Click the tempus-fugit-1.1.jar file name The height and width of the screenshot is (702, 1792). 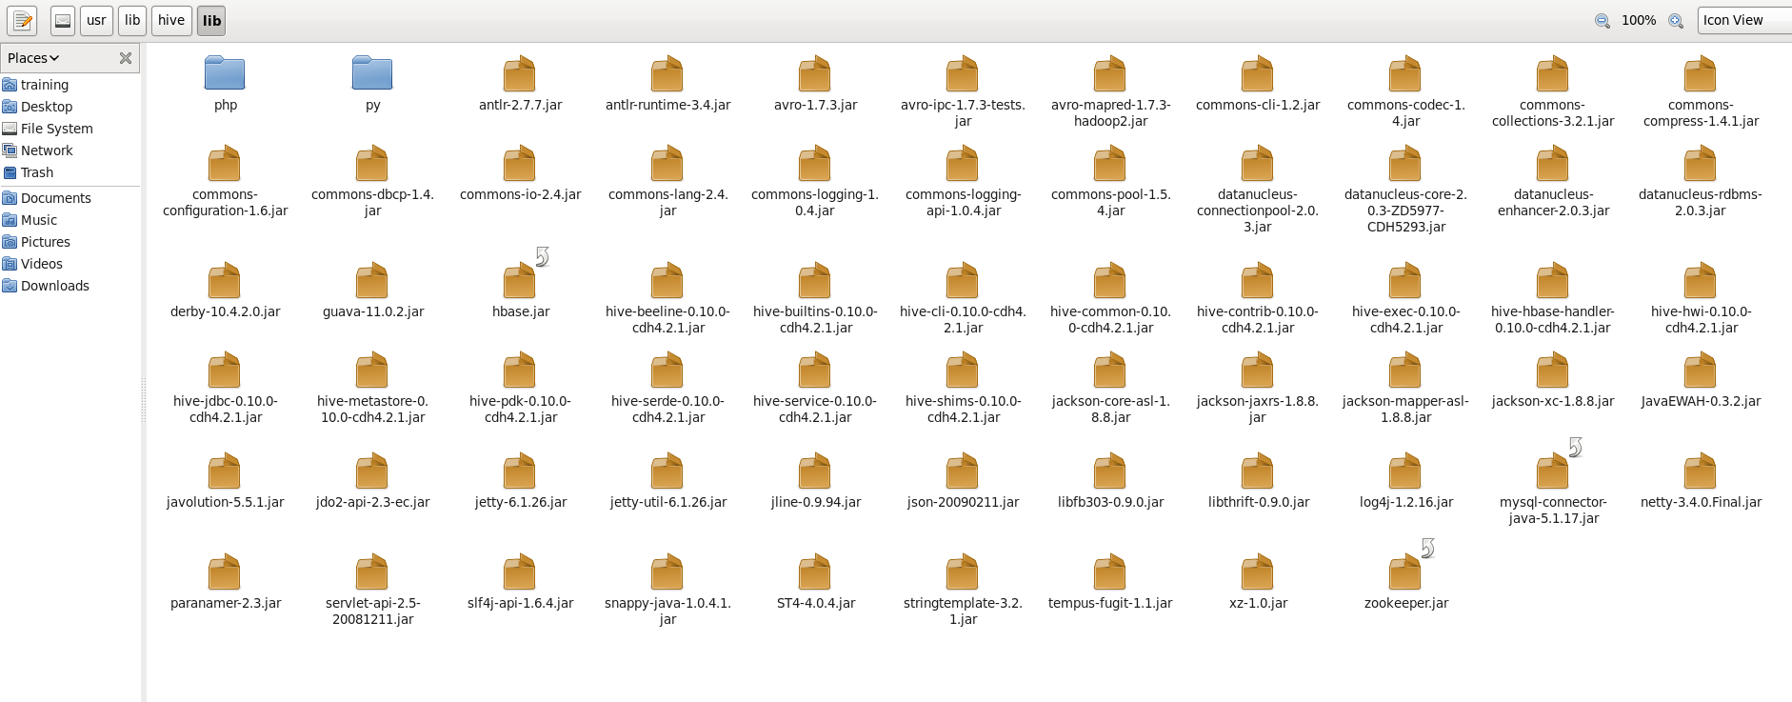click(x=1110, y=603)
